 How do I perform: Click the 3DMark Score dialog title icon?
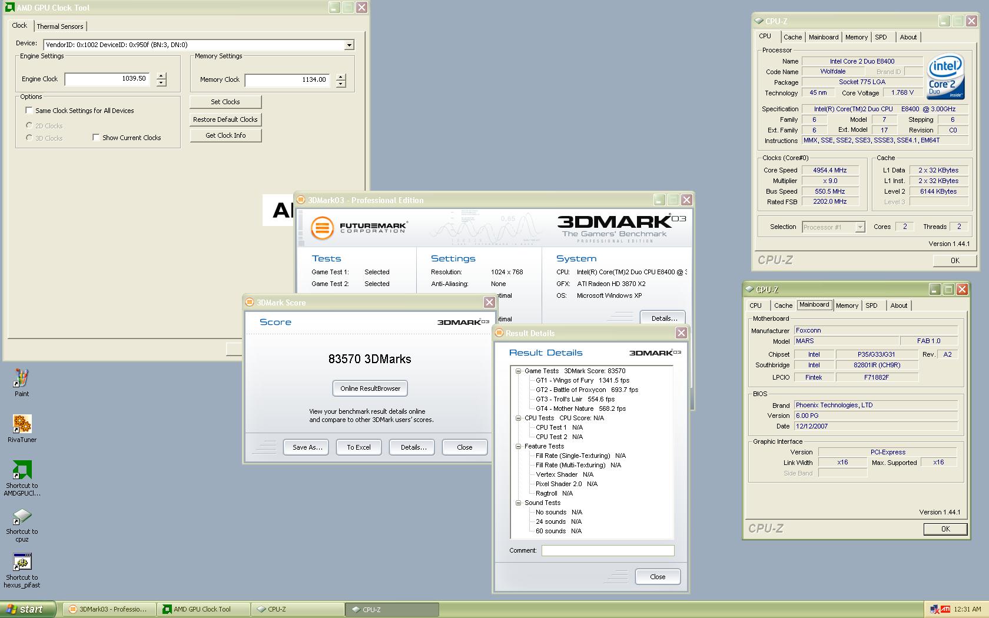[250, 303]
